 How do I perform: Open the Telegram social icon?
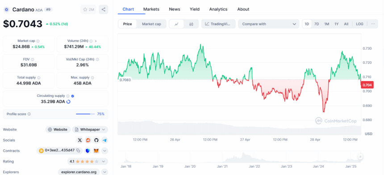[104, 140]
